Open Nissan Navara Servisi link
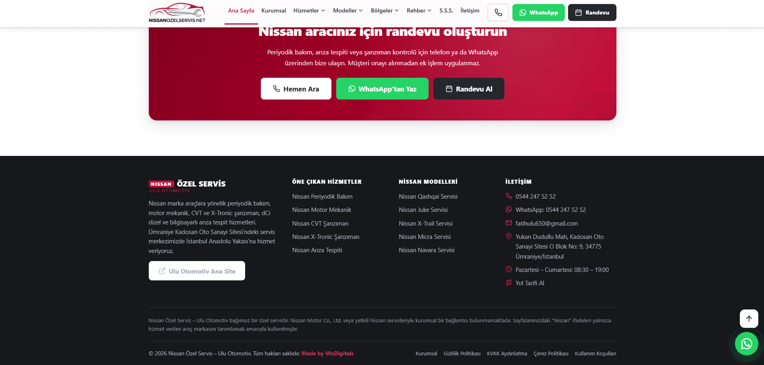Screen dimensions: 764x365 pos(427,250)
